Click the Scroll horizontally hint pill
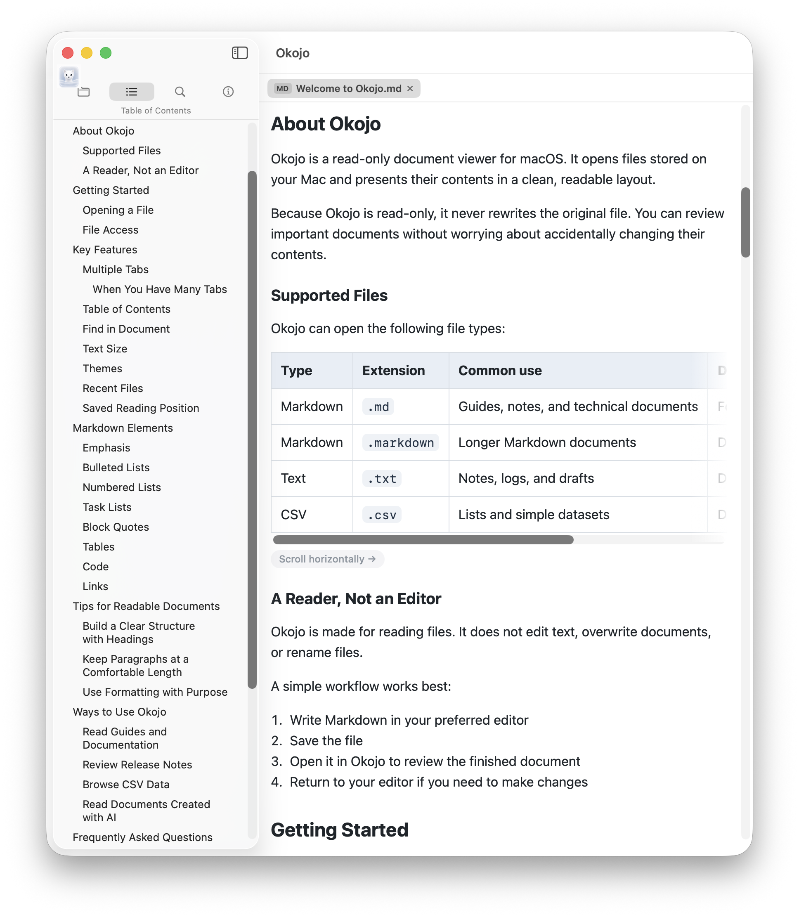 click(x=327, y=560)
